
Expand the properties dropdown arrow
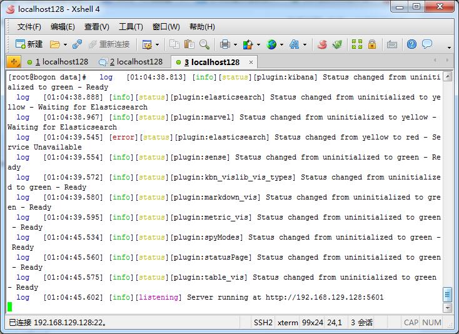(157, 45)
